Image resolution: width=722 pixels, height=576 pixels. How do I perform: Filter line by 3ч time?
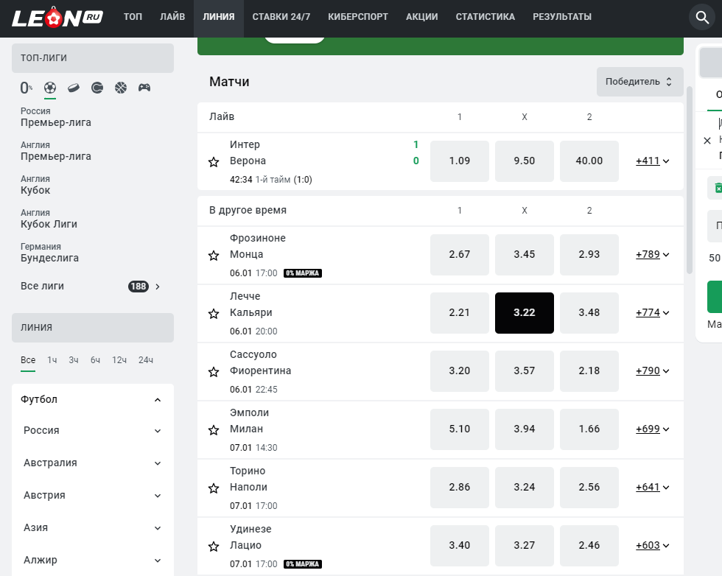tap(74, 360)
